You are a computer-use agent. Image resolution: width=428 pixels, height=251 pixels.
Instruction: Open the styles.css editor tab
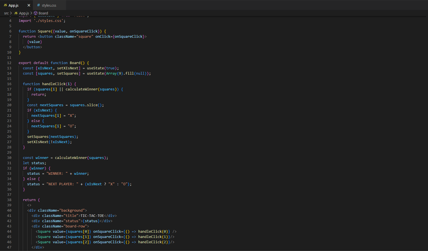pyautogui.click(x=49, y=5)
